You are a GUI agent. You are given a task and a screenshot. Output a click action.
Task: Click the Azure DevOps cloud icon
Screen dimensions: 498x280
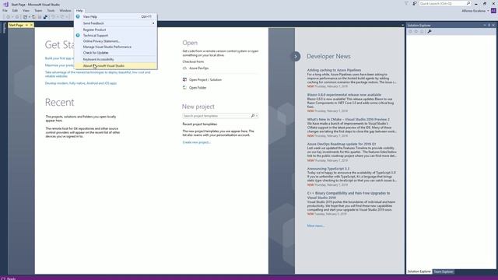(185, 68)
